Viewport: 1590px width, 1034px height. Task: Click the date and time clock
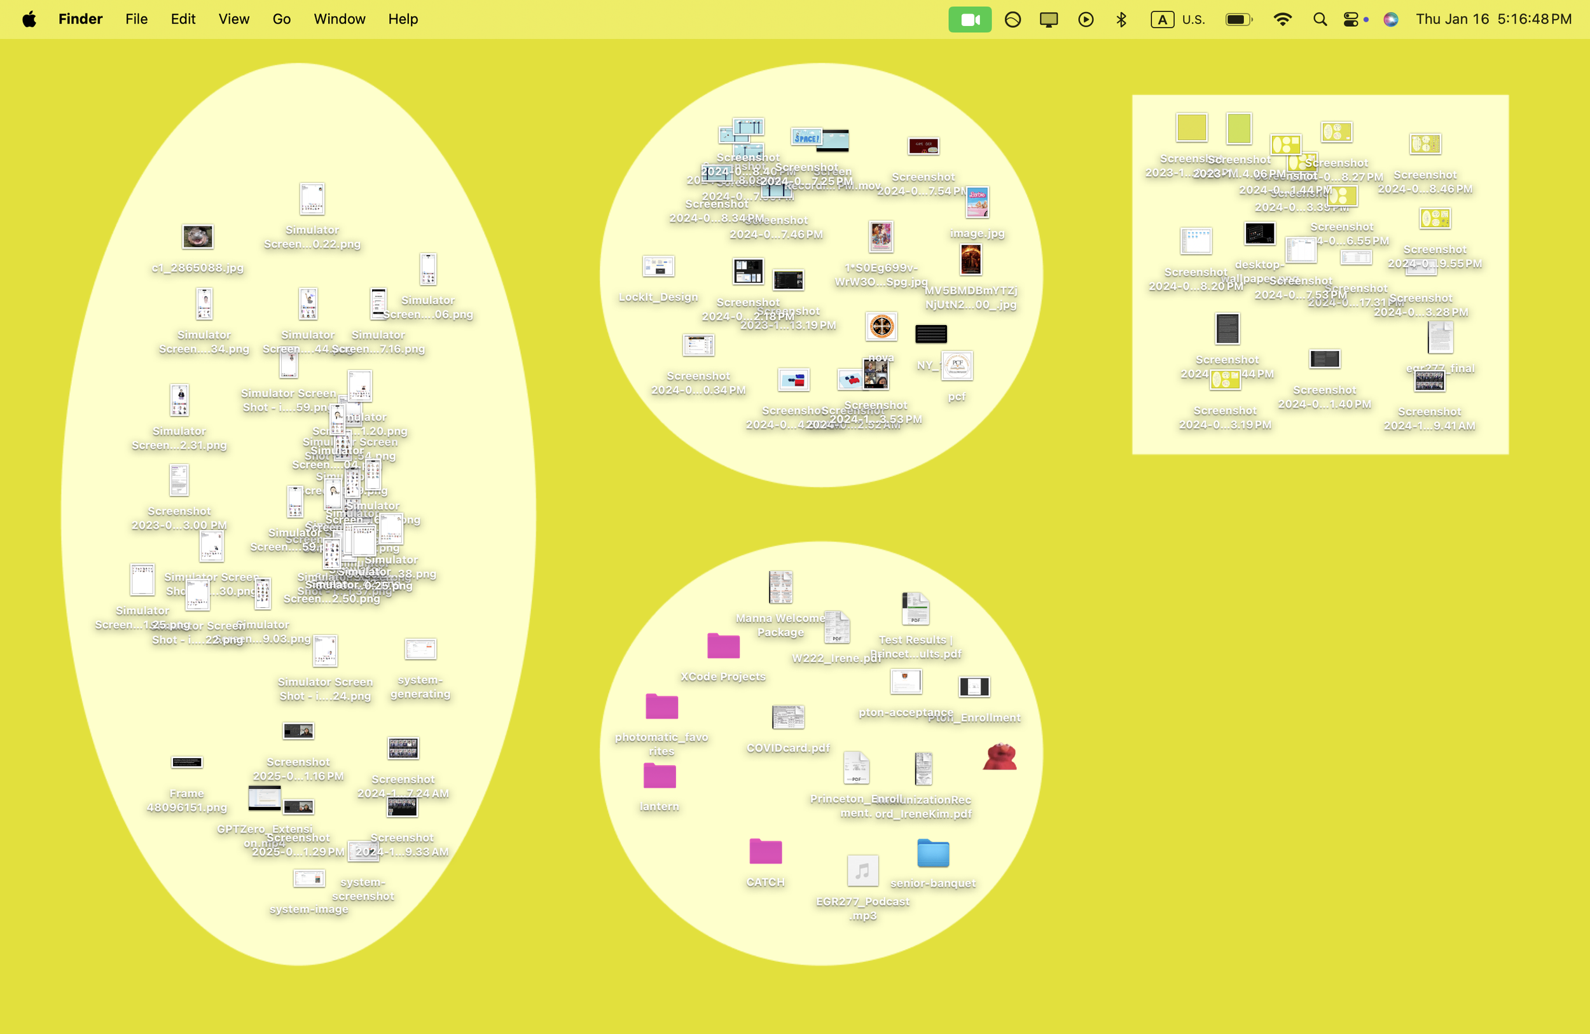click(x=1493, y=19)
